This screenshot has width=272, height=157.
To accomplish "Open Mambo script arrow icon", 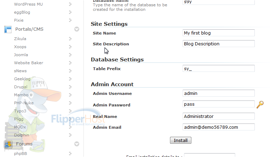I will (x=70, y=95).
